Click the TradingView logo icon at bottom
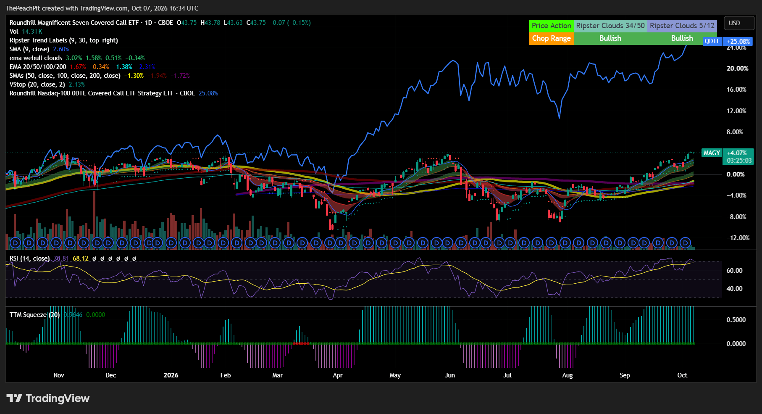Image resolution: width=762 pixels, height=414 pixels. (x=14, y=398)
